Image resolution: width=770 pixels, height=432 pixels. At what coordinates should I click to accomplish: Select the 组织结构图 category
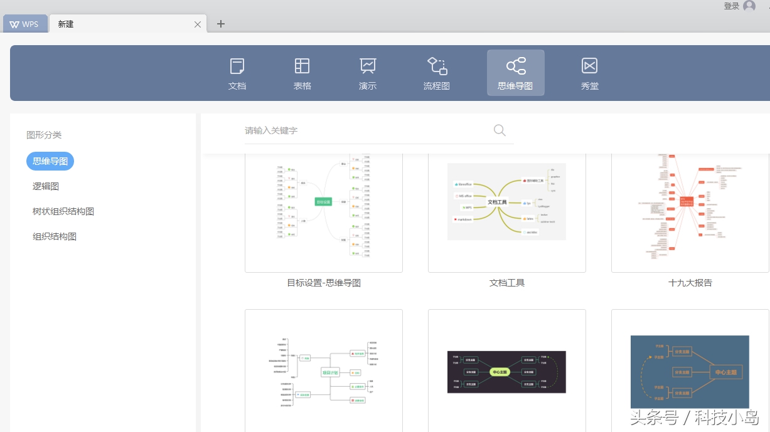click(54, 236)
